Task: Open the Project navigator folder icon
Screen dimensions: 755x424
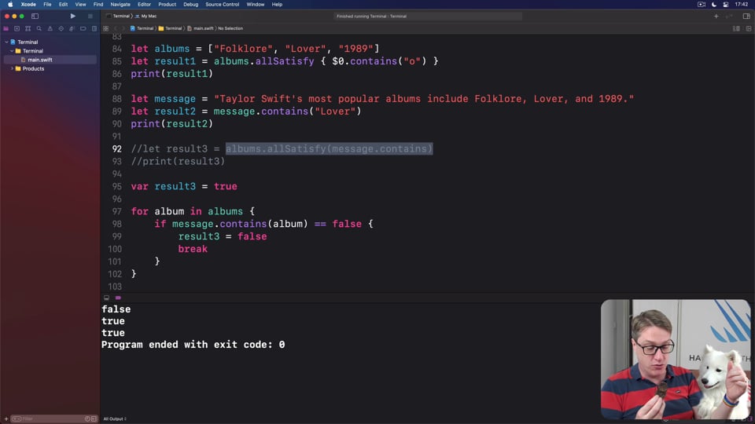Action: [6, 28]
